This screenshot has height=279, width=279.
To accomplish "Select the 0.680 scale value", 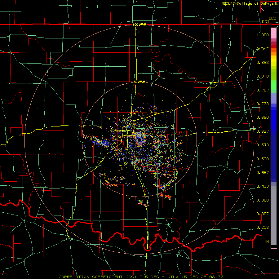I will click(x=263, y=117).
